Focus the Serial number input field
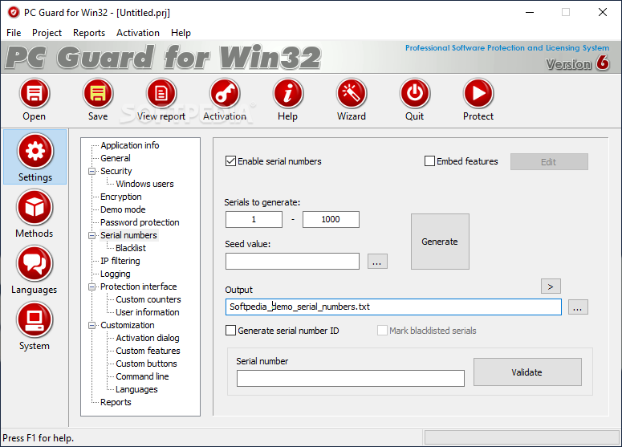The width and height of the screenshot is (622, 447). tap(351, 378)
